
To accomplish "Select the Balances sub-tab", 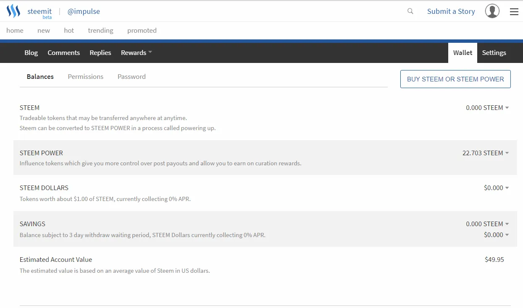I will point(40,76).
